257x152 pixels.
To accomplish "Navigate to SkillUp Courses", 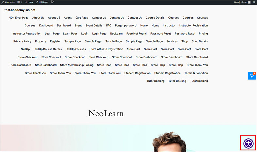I will tap(76, 49).
